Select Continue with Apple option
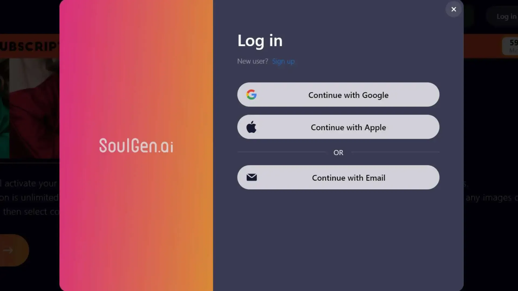Image resolution: width=518 pixels, height=291 pixels. 338,127
